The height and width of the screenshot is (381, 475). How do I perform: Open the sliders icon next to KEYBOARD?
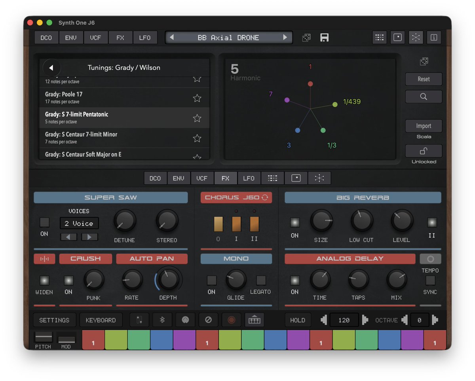139,320
